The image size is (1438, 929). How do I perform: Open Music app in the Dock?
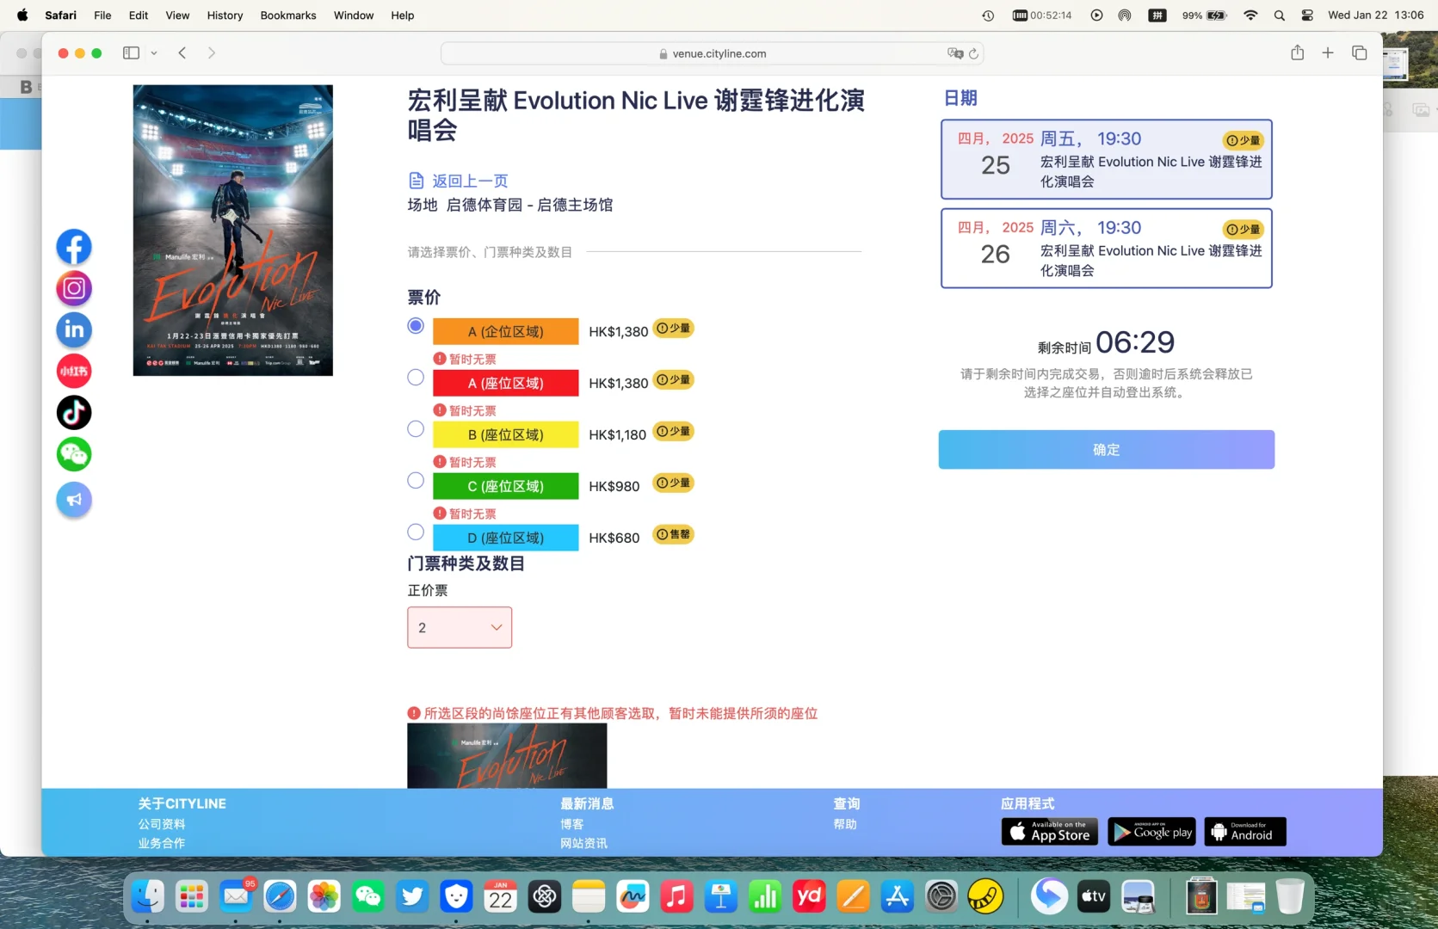tap(676, 896)
